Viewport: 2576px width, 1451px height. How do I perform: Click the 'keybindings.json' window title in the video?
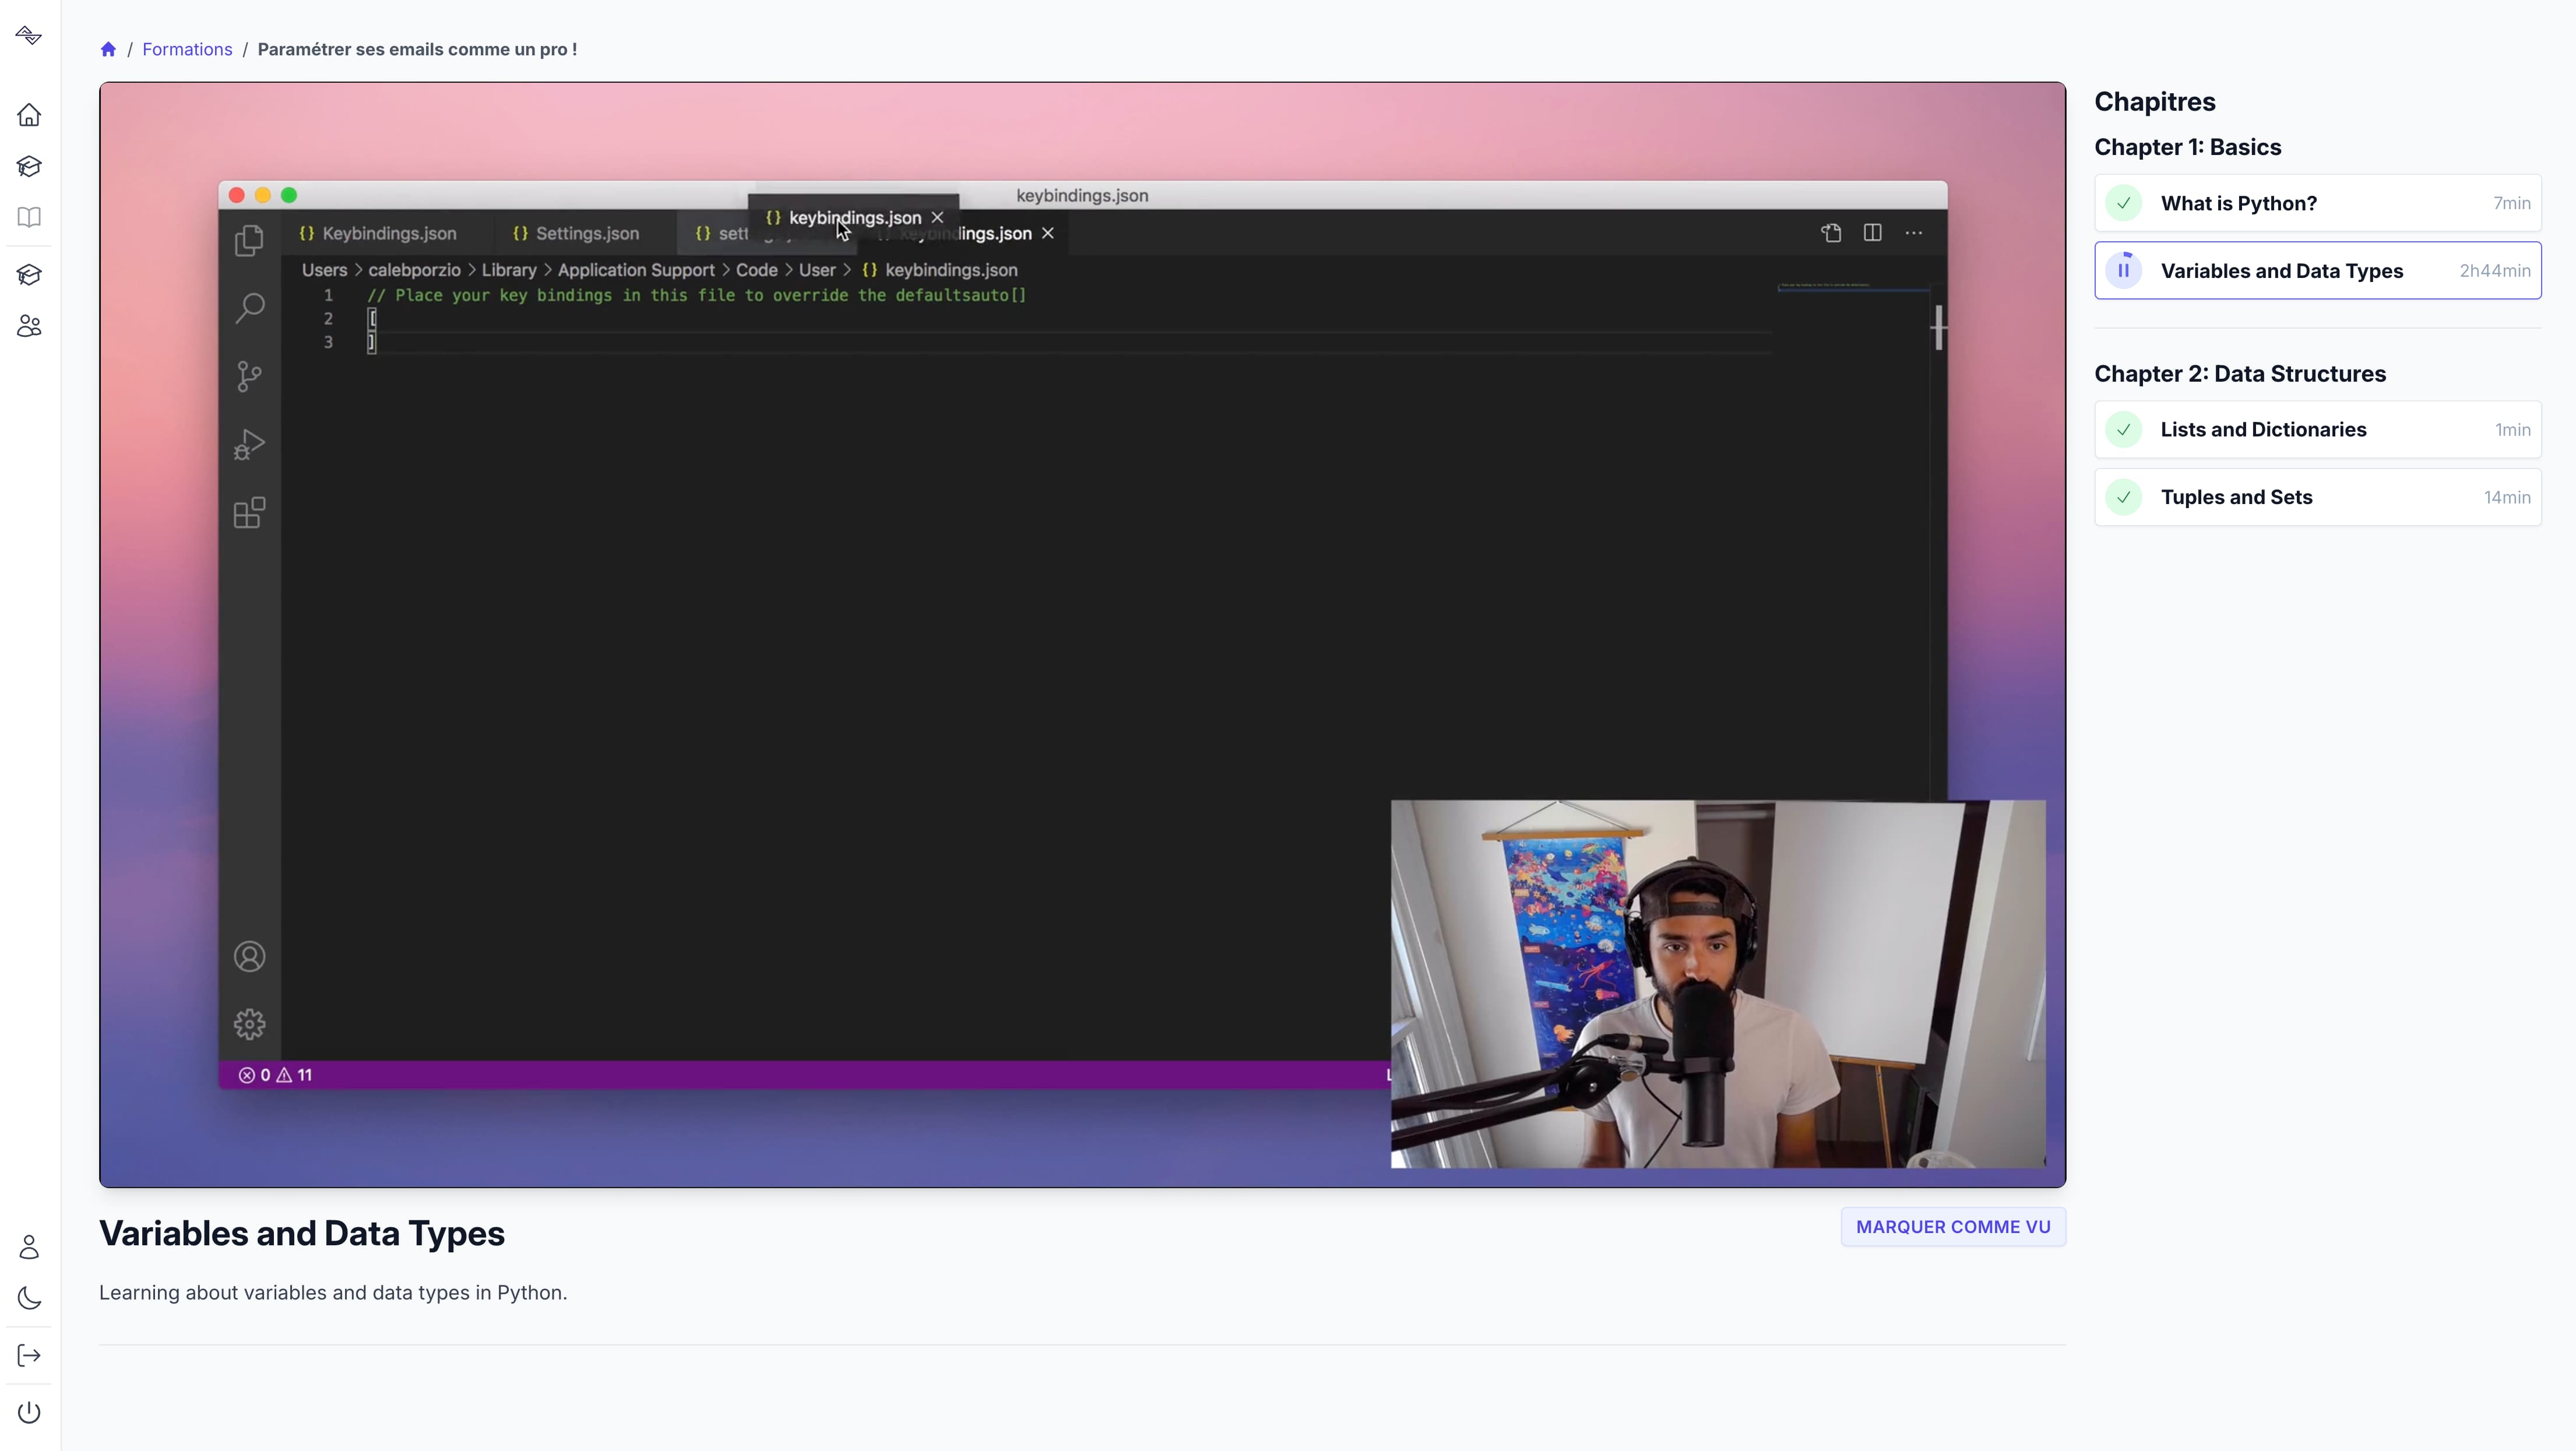click(1082, 195)
